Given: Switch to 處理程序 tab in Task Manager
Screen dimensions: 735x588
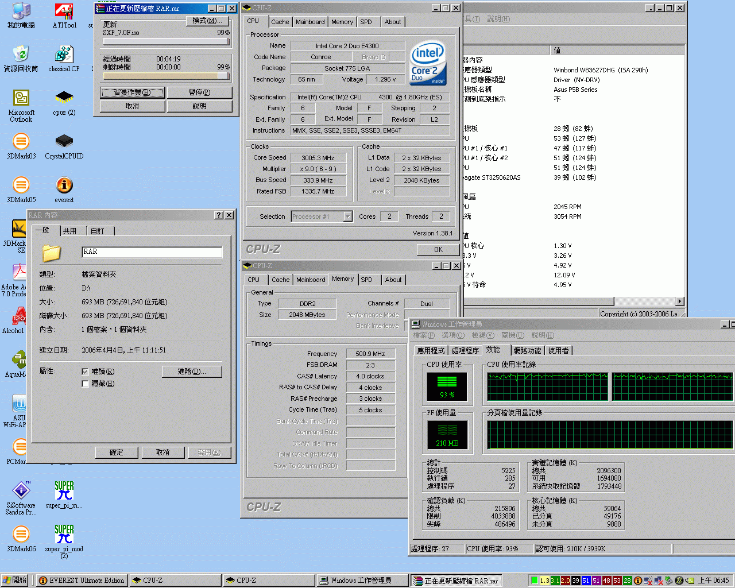Looking at the screenshot, I should pos(465,350).
